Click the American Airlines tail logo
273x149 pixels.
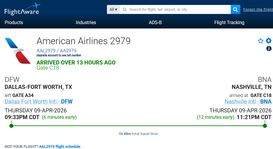pyautogui.click(x=17, y=51)
